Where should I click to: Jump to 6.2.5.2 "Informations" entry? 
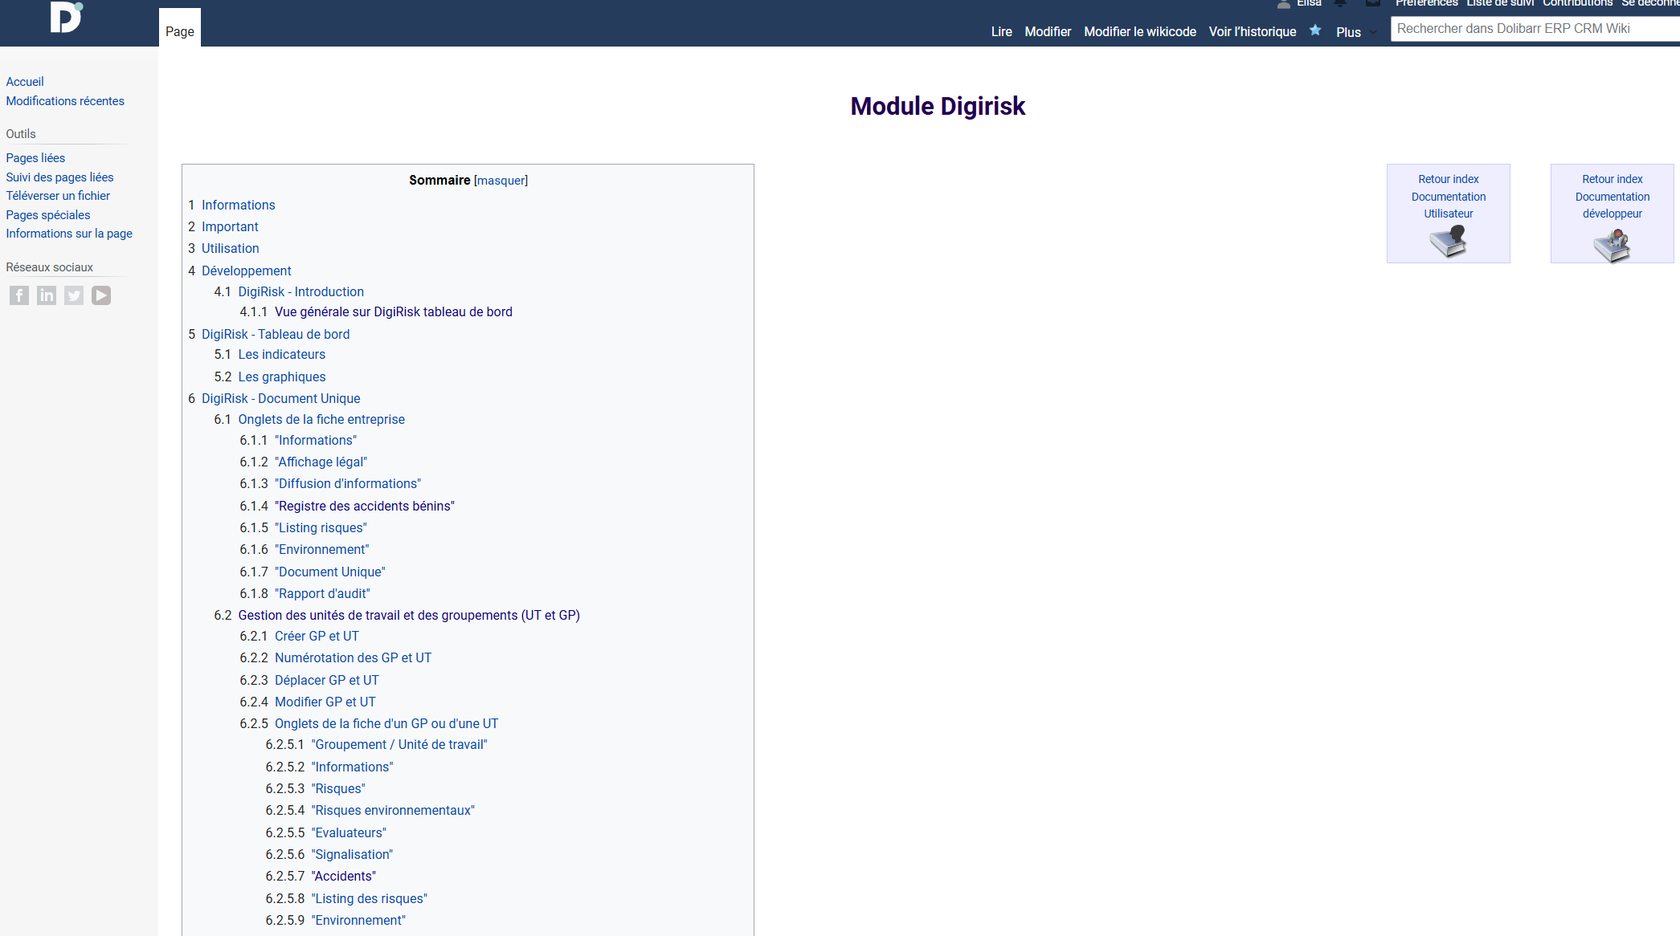(352, 767)
